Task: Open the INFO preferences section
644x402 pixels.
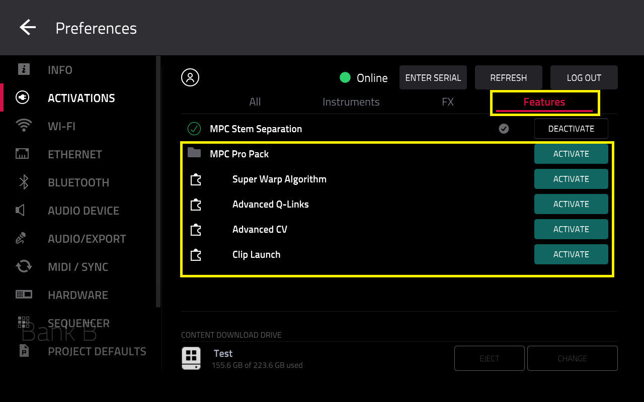Action: click(x=60, y=70)
